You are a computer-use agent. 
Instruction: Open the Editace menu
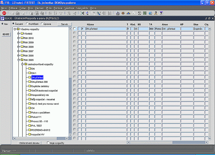point(13,8)
